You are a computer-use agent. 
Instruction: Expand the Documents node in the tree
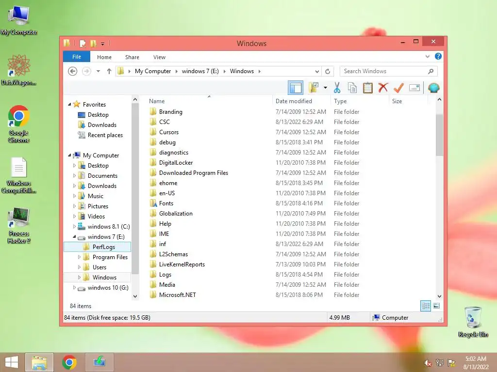(x=74, y=175)
